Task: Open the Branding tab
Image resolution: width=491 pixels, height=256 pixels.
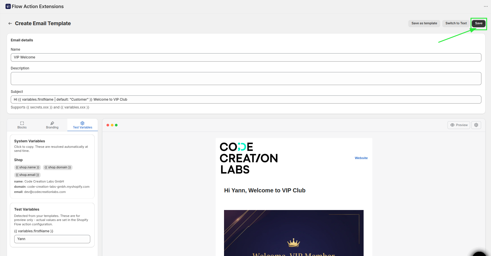Action: [52, 125]
